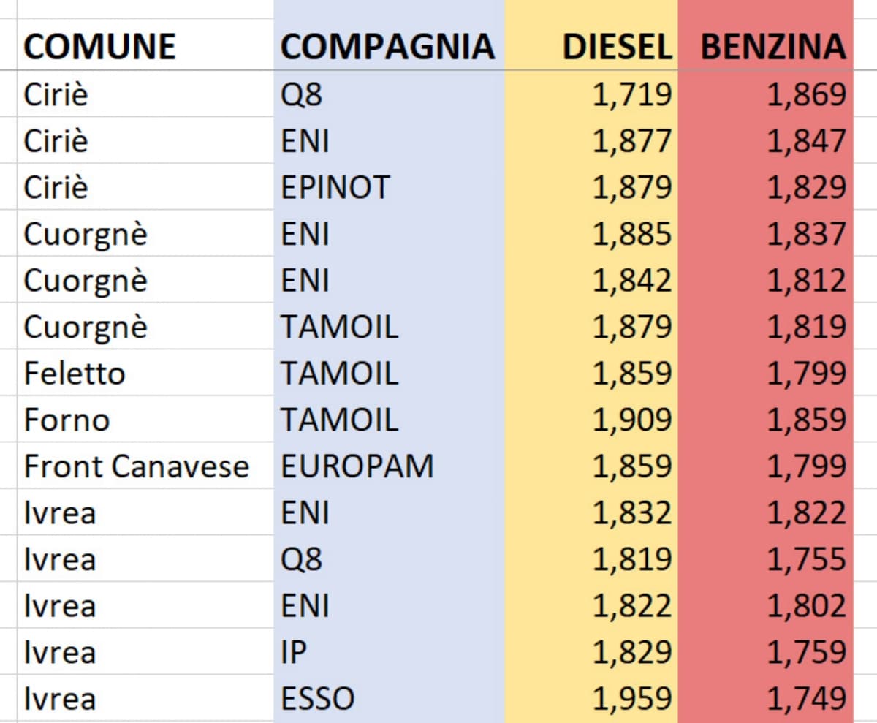877x723 pixels.
Task: Select the Front Canavese cell
Action: pyautogui.click(x=136, y=466)
